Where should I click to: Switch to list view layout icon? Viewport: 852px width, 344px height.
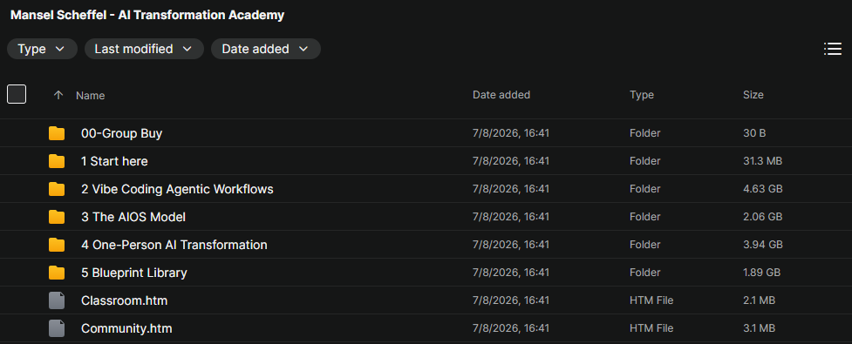pos(833,49)
